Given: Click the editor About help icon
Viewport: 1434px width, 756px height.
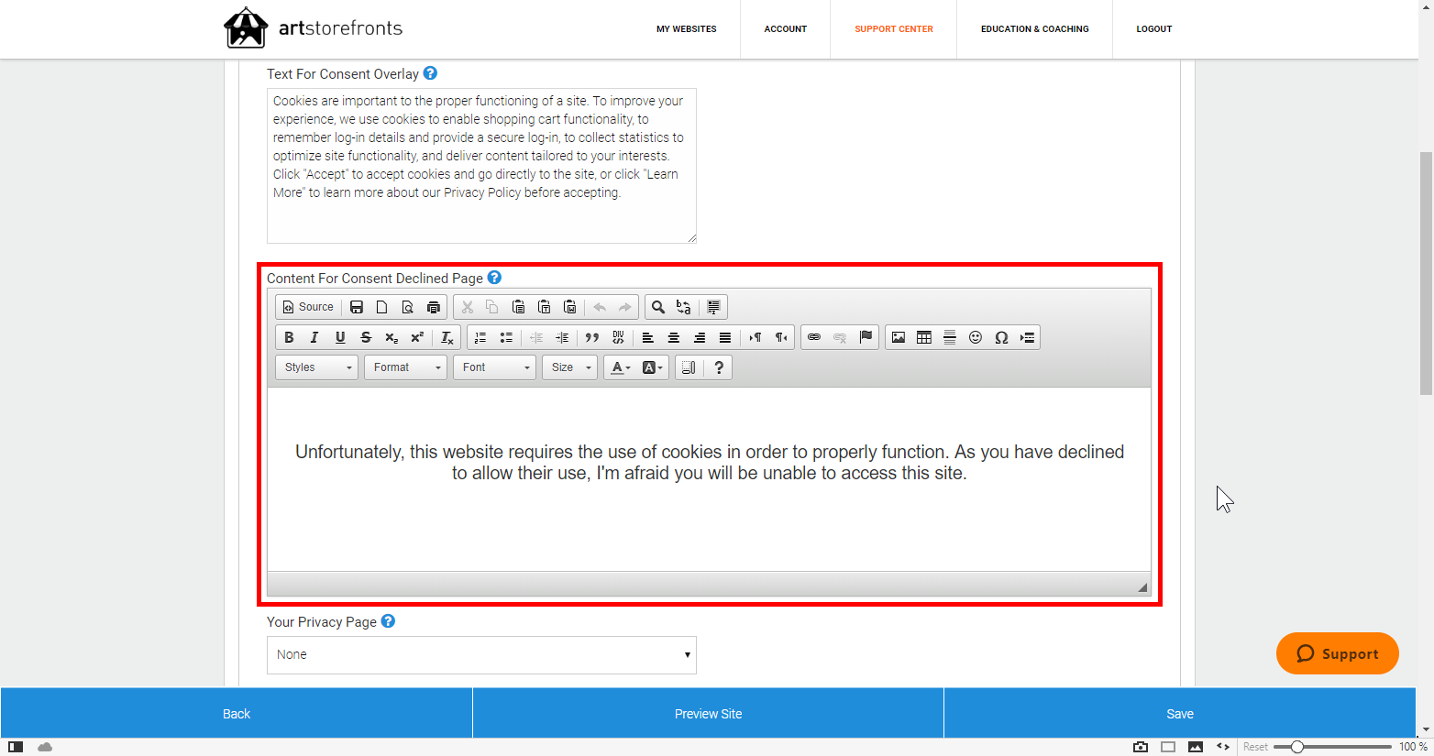Looking at the screenshot, I should (x=719, y=367).
